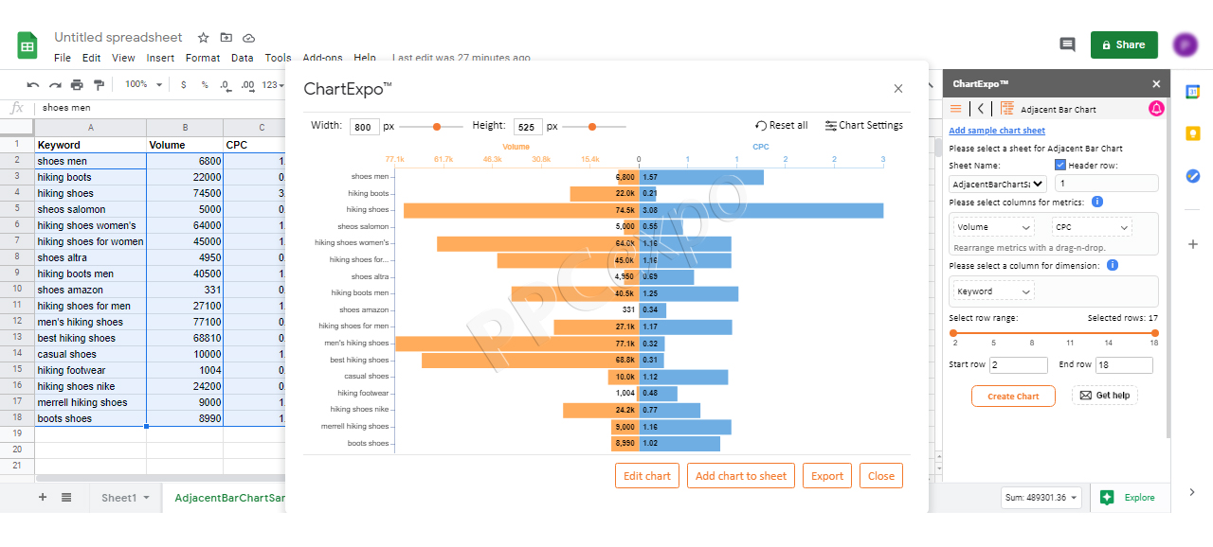Open the zoom 100% dropdown
The height and width of the screenshot is (547, 1213).
(x=142, y=84)
